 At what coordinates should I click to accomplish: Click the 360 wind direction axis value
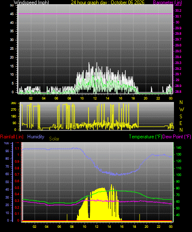[13, 103]
